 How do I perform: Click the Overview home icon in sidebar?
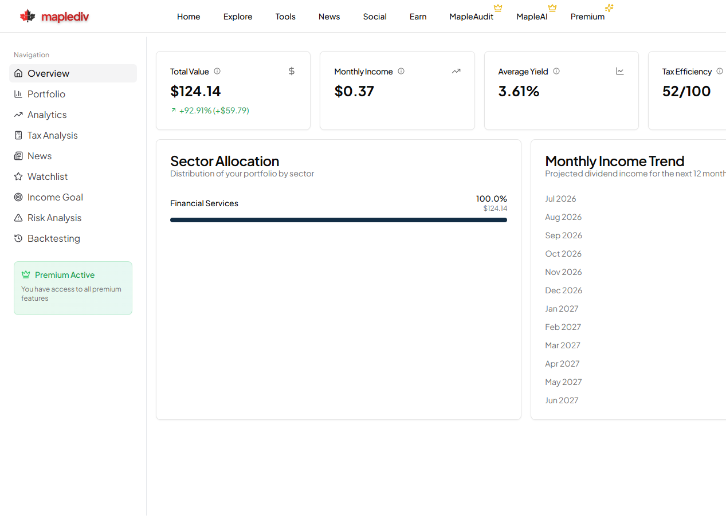[18, 73]
